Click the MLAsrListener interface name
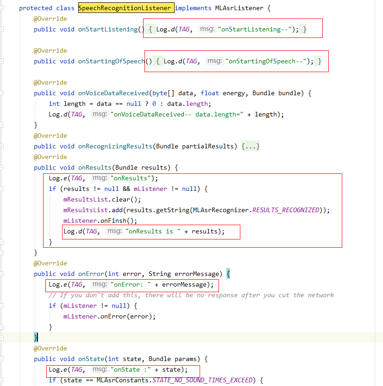The height and width of the screenshot is (386, 383). (x=239, y=8)
